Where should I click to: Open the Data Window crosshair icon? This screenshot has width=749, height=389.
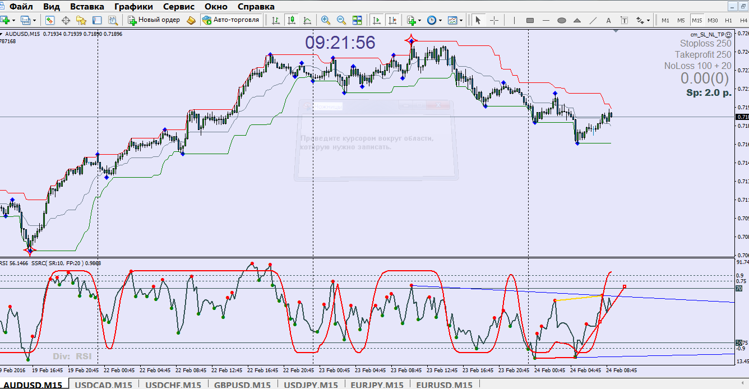coord(66,20)
